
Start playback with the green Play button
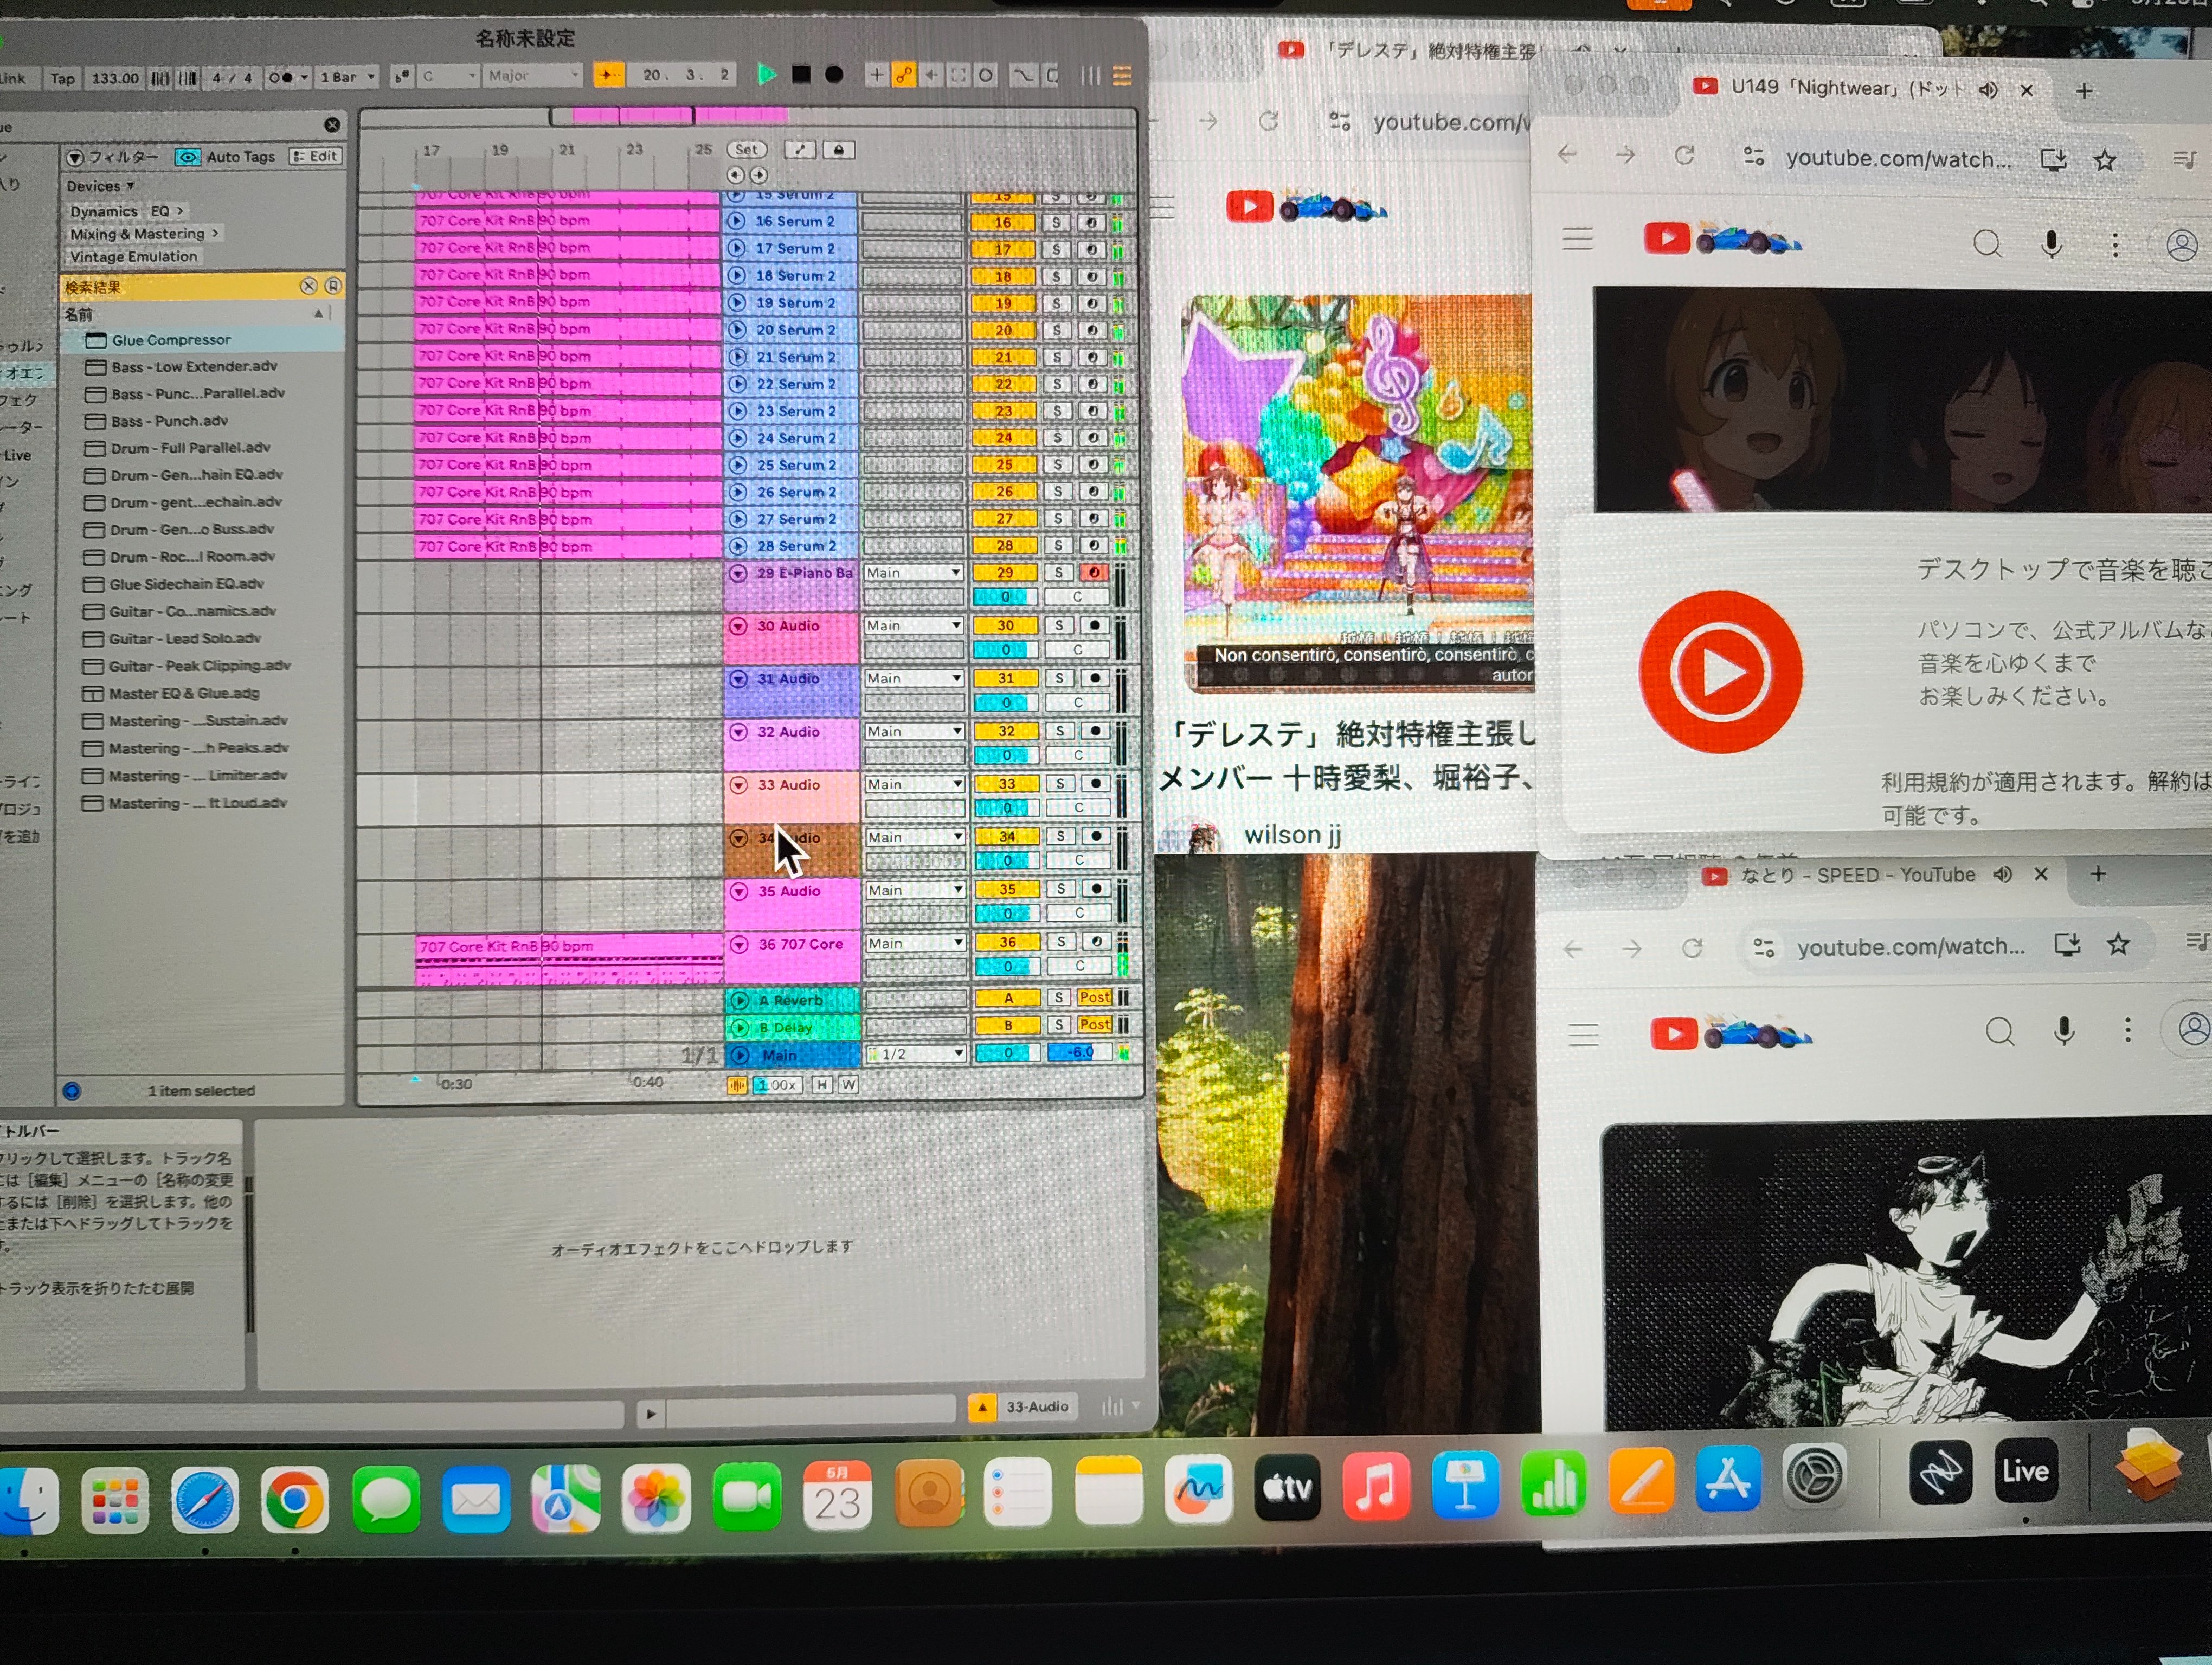[767, 75]
